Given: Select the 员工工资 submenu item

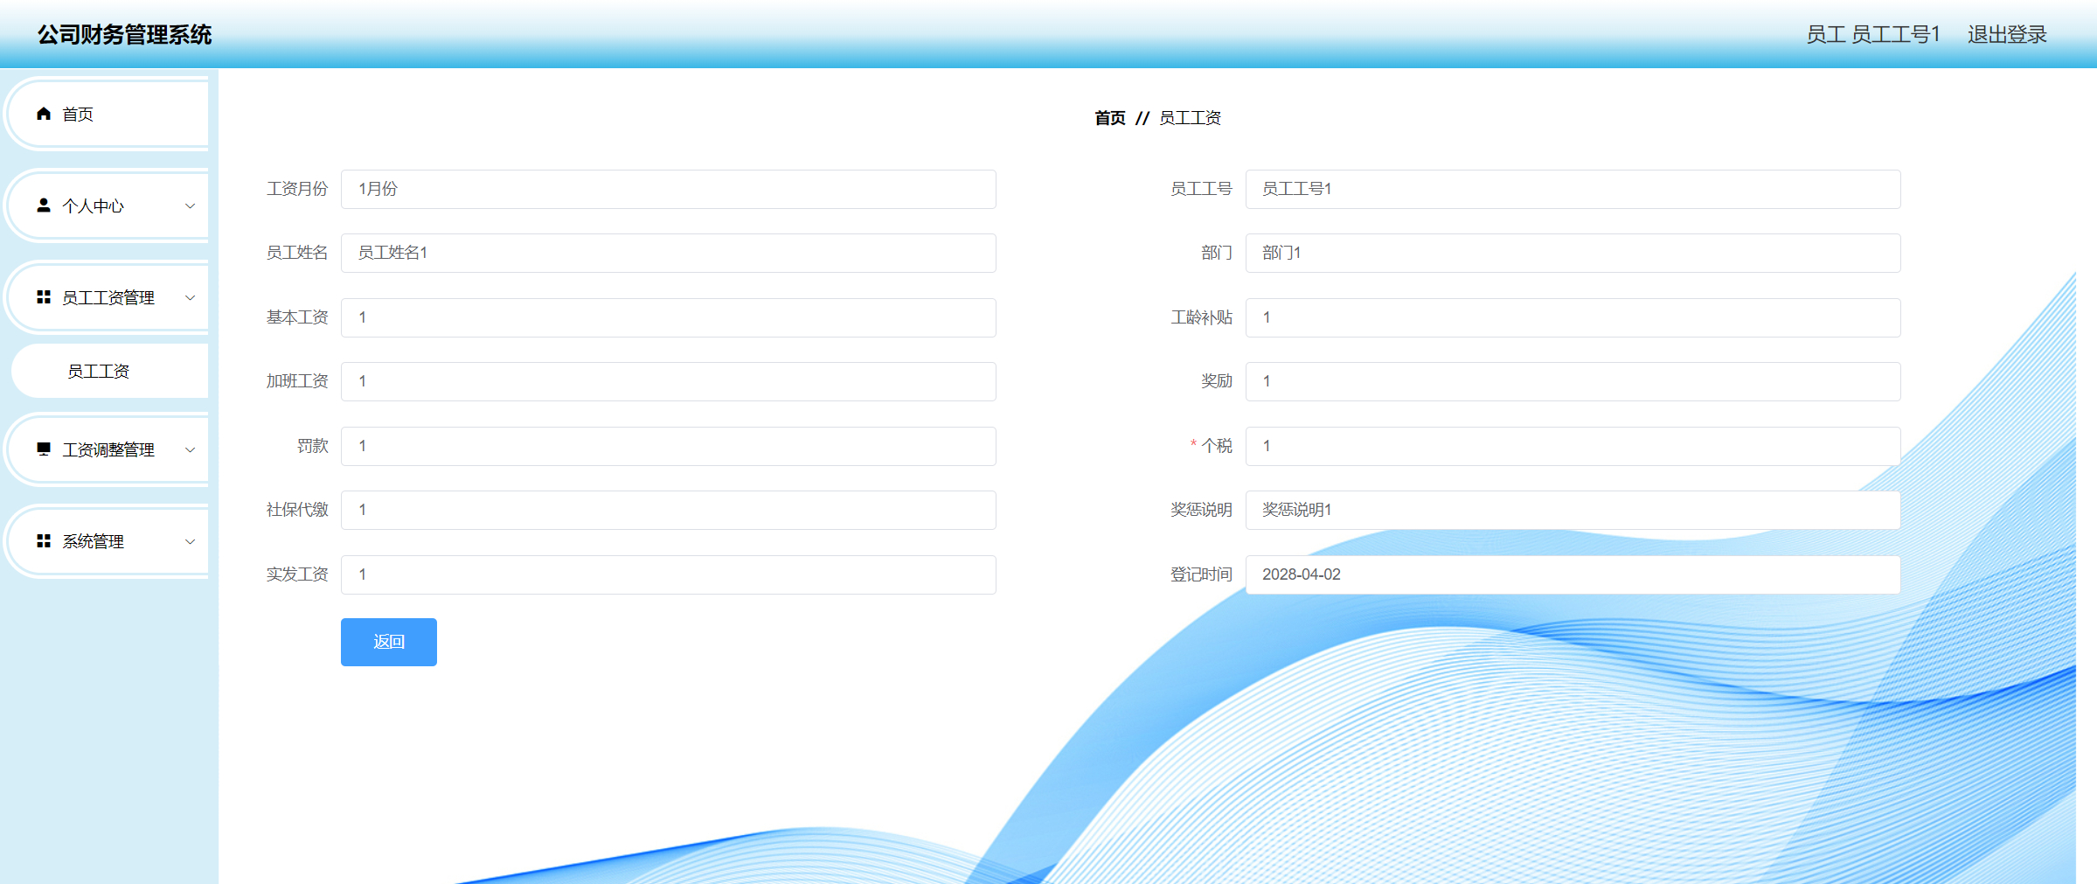Looking at the screenshot, I should (109, 371).
